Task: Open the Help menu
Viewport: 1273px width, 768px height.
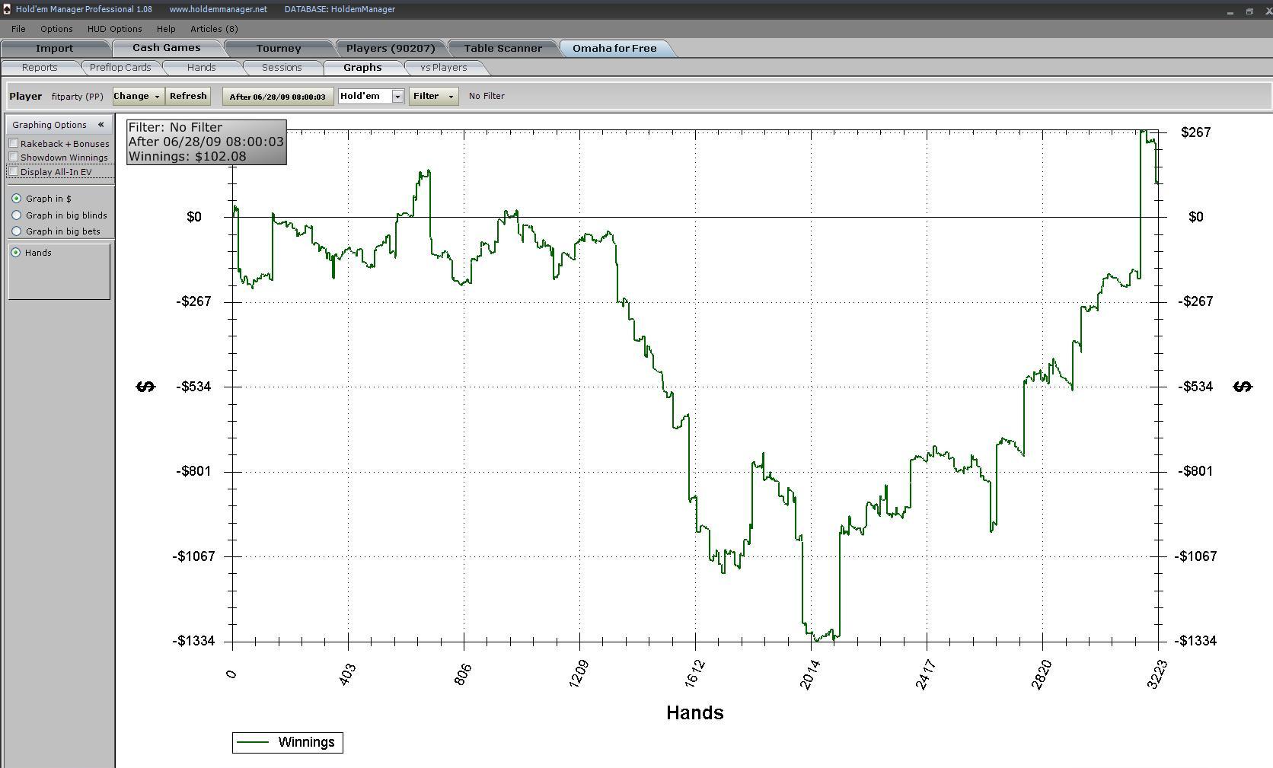Action: (165, 29)
